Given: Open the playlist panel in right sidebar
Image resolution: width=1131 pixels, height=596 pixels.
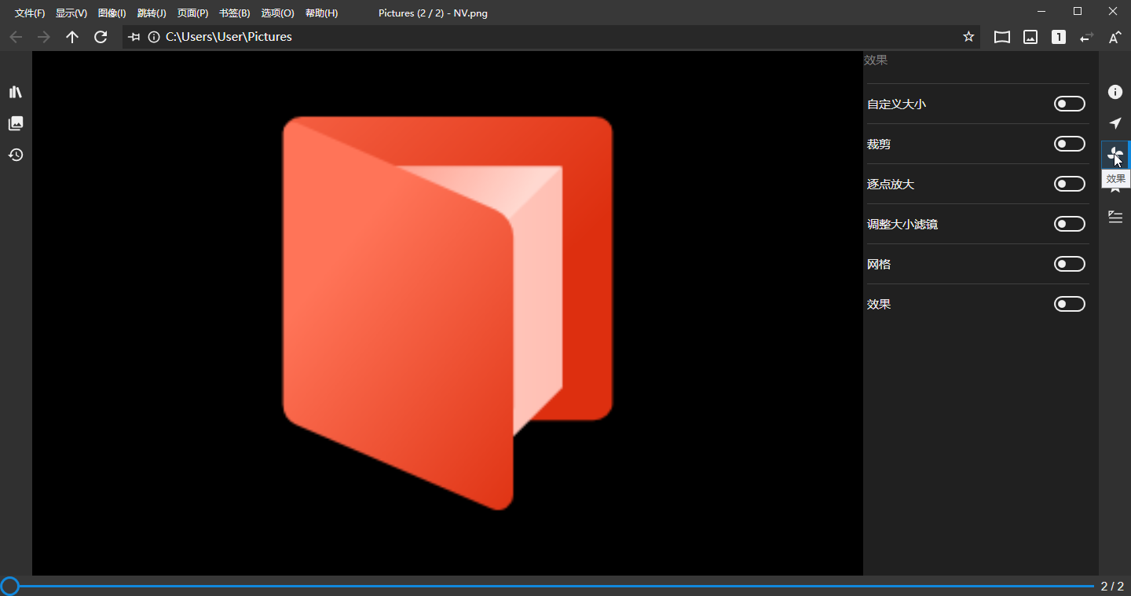Looking at the screenshot, I should [x=1115, y=218].
